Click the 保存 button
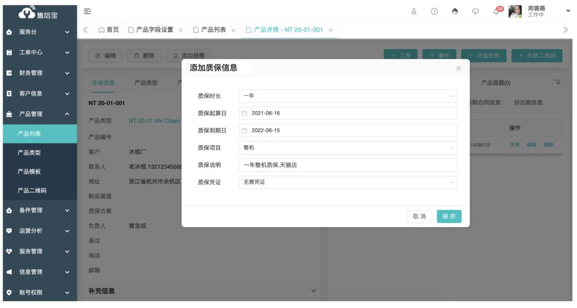 (x=449, y=216)
